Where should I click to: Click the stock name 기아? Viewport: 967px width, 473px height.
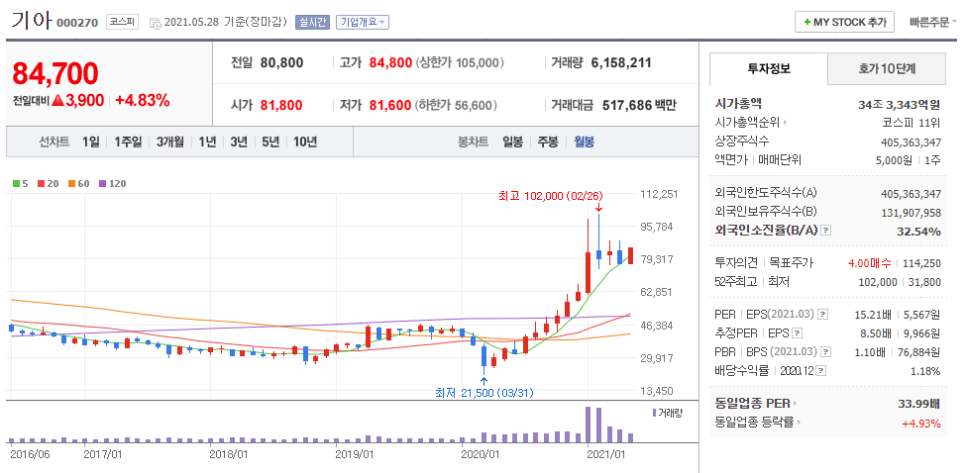31,21
